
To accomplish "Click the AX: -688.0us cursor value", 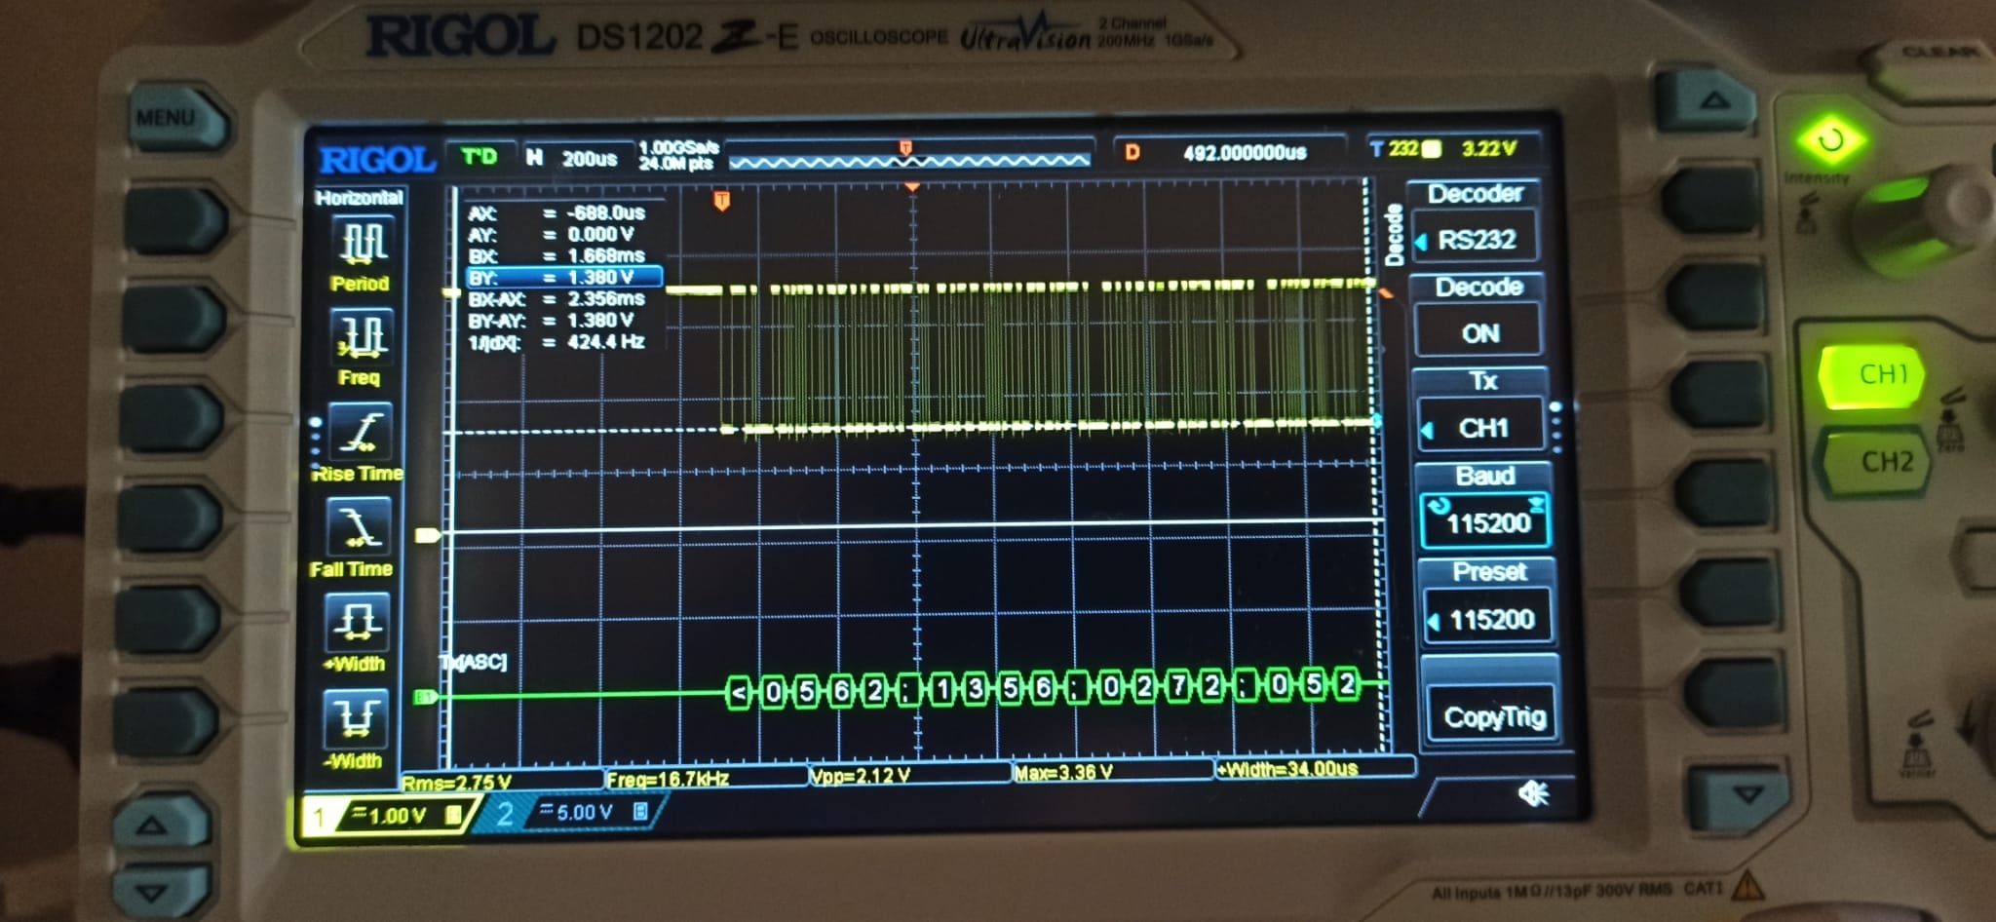I will coord(605,213).
